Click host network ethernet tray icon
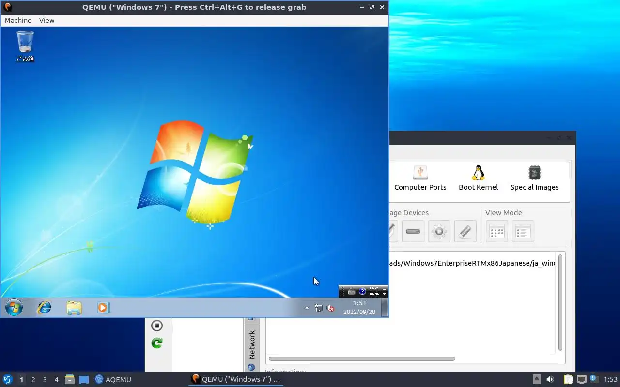Viewport: 620px width, 387px height. [582, 379]
